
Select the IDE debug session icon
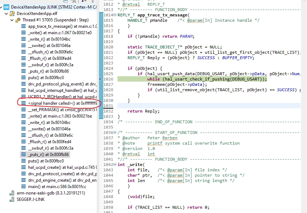[x=6, y=7]
